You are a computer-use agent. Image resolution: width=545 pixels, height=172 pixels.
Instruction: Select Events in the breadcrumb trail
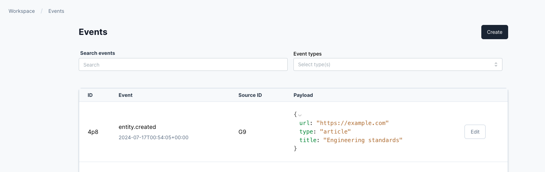click(56, 11)
